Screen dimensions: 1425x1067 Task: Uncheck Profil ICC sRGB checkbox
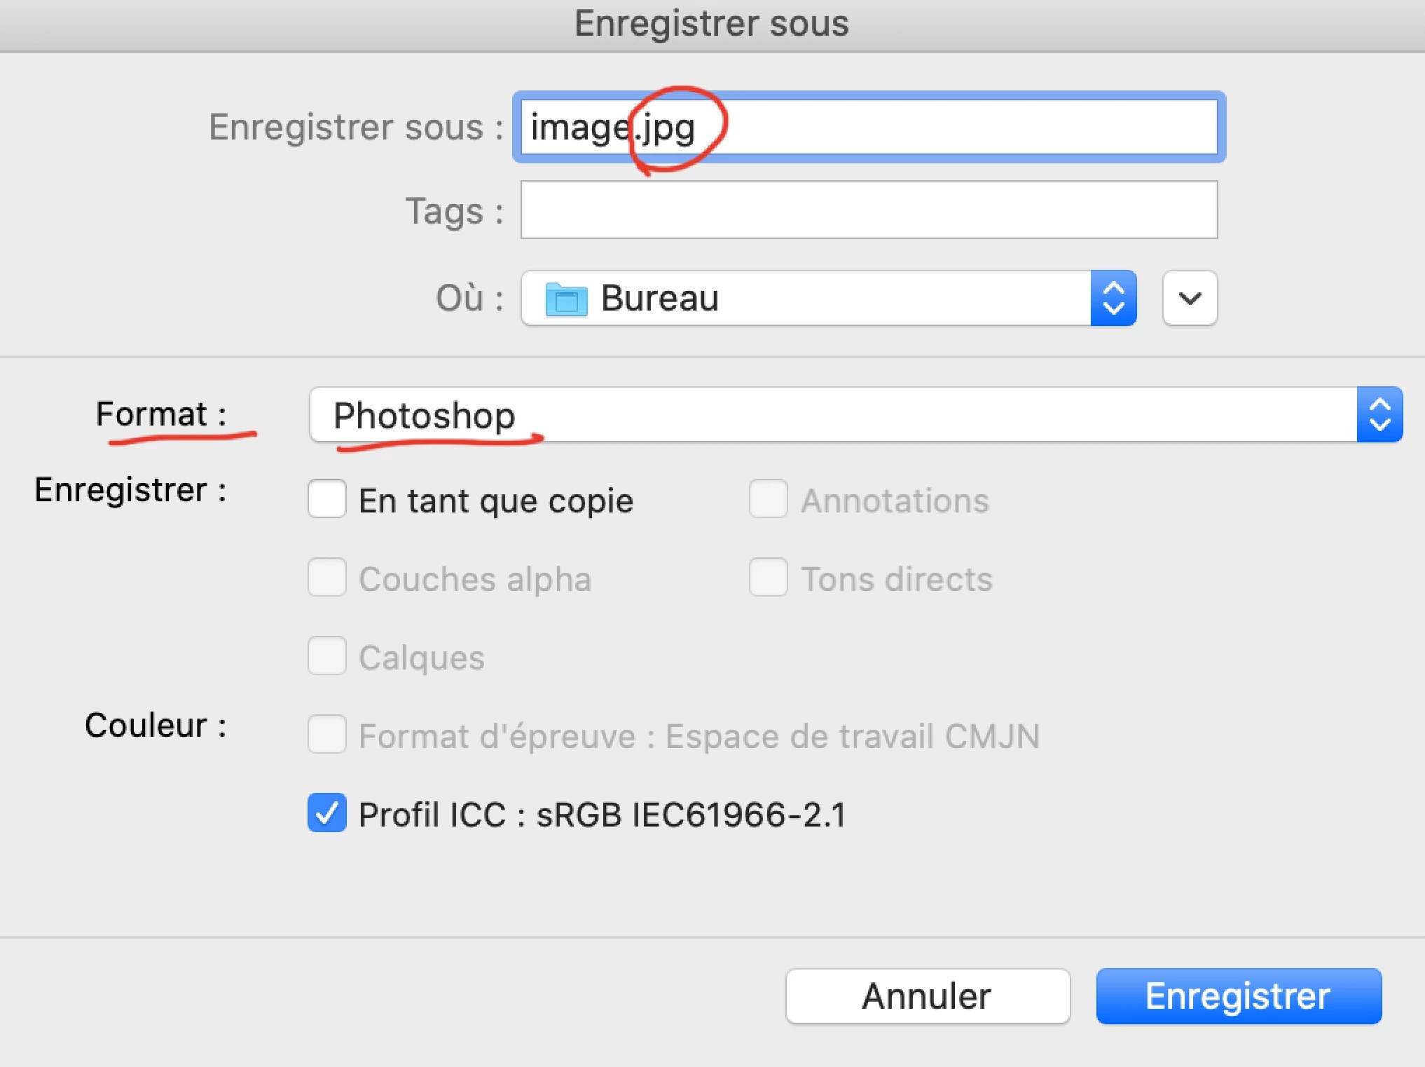[x=327, y=813]
